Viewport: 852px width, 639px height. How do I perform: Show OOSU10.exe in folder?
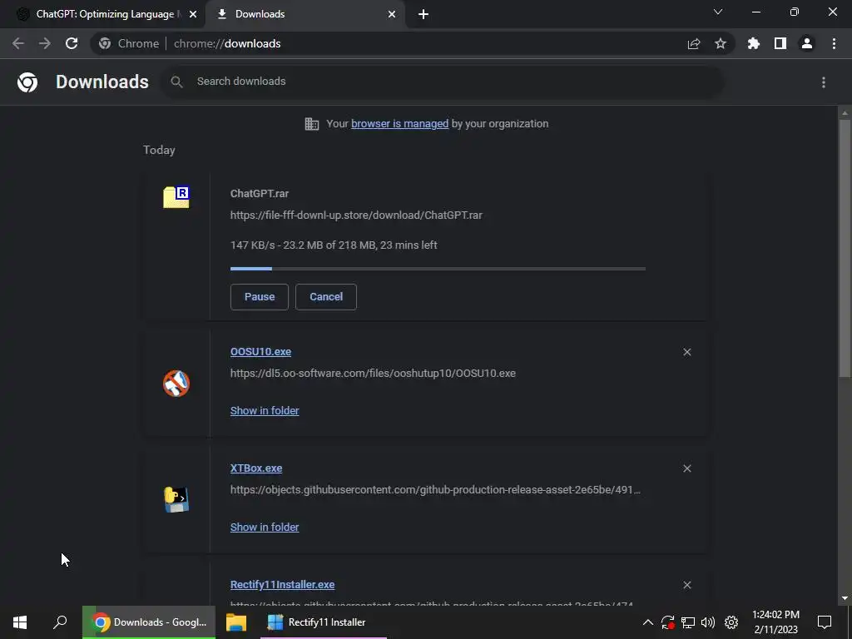point(265,411)
